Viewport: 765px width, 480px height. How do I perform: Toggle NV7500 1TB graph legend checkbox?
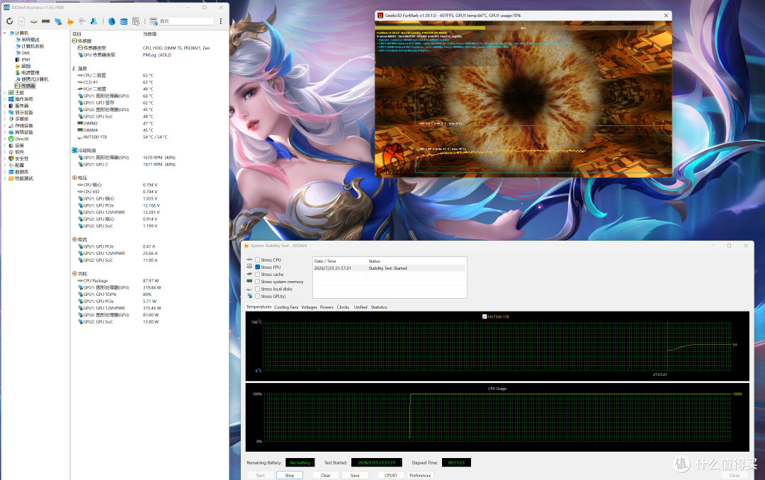click(484, 316)
